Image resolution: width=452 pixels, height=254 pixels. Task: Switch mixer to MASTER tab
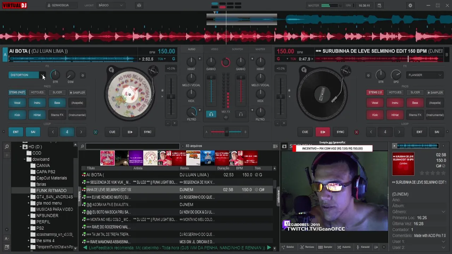click(x=260, y=49)
